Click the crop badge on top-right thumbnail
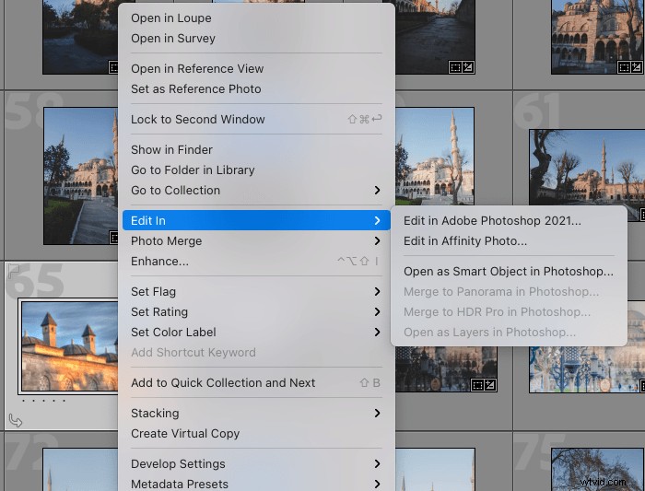 (x=624, y=67)
